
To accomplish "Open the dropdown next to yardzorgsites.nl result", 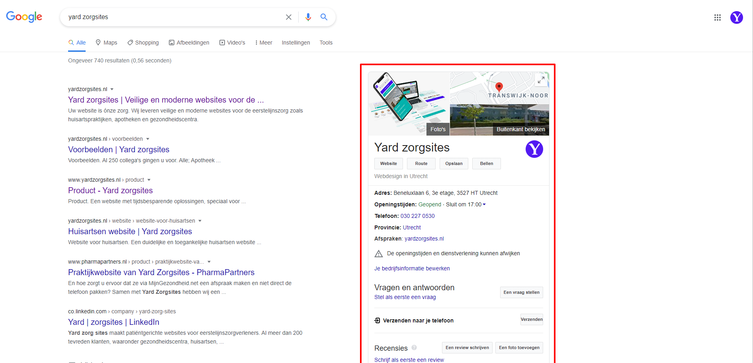I will point(112,89).
